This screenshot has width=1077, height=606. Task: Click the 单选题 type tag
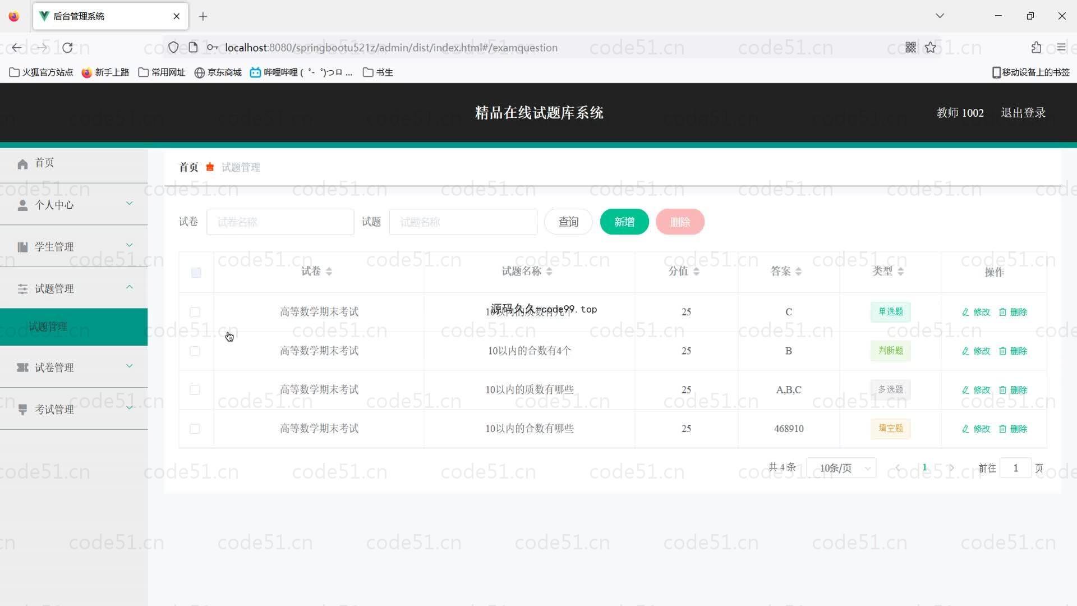click(891, 312)
